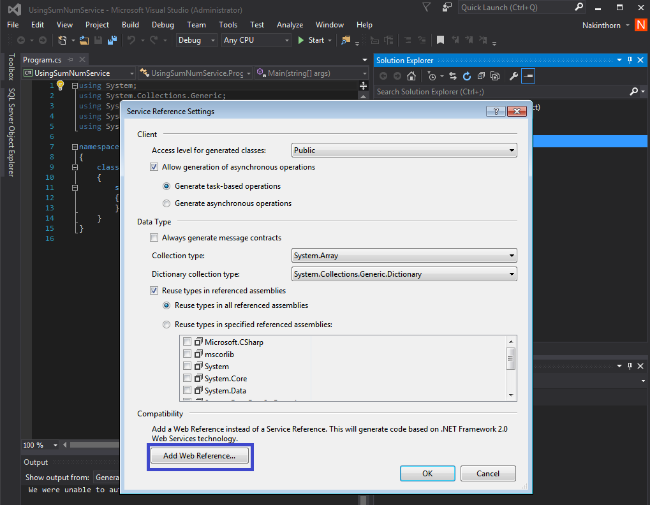Open the Any CPU platform dropdown
650x505 pixels.
tap(256, 40)
